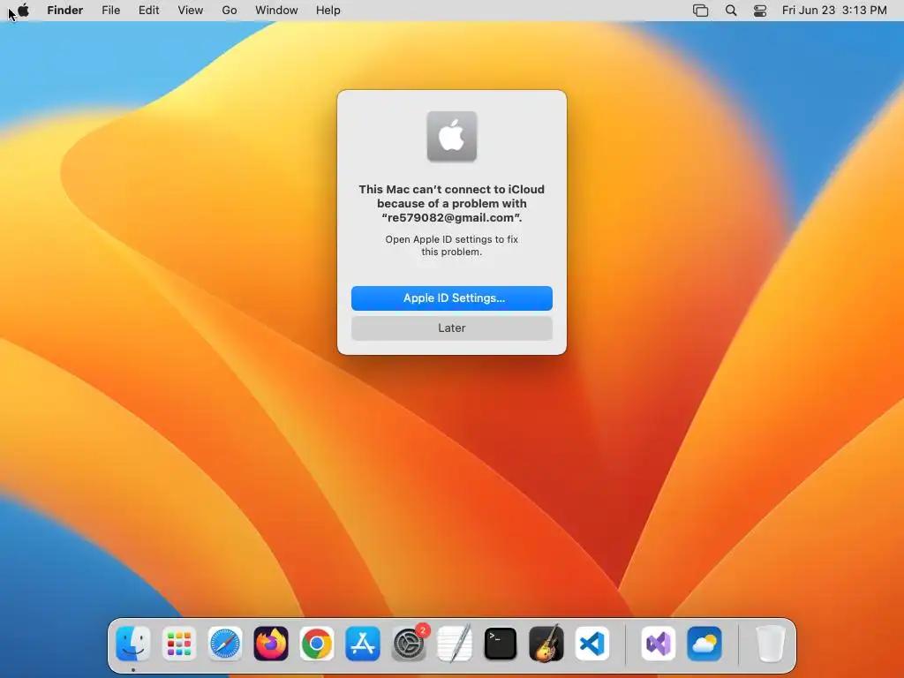This screenshot has width=904, height=678.
Task: Dismiss the dialog with Later button
Action: [452, 328]
